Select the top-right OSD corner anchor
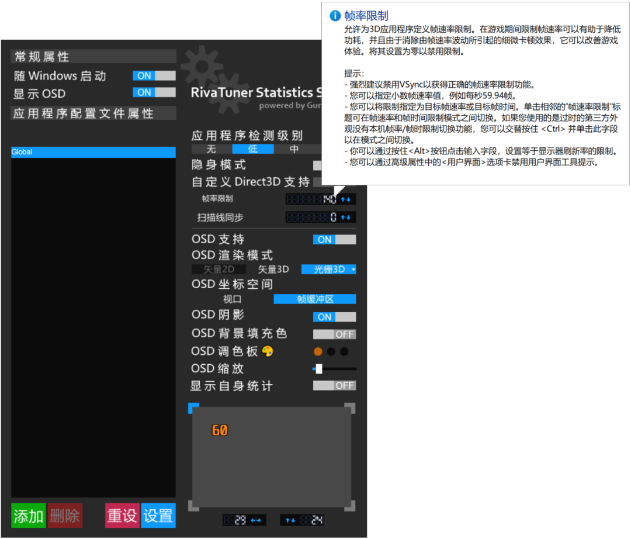This screenshot has width=631, height=539. [x=350, y=408]
